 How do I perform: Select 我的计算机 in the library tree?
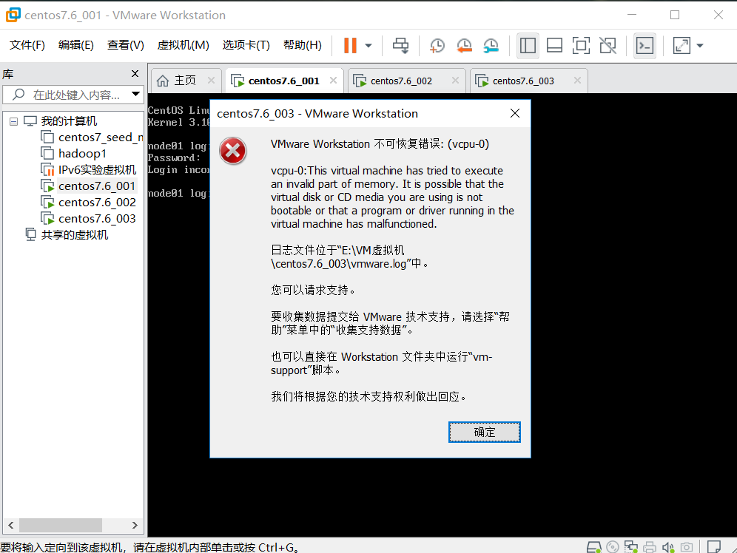(x=69, y=121)
